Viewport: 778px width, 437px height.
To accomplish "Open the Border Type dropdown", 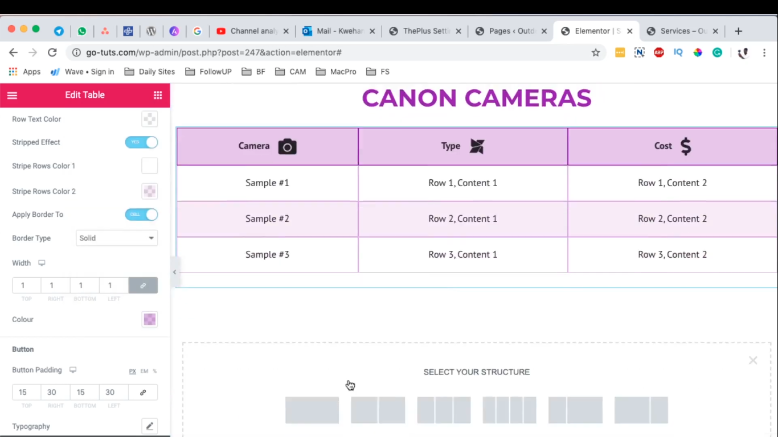I will coord(117,238).
